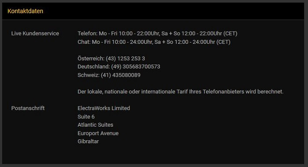The width and height of the screenshot is (308, 167).
Task: Click the Kontaktdaten heading
Action: click(26, 11)
